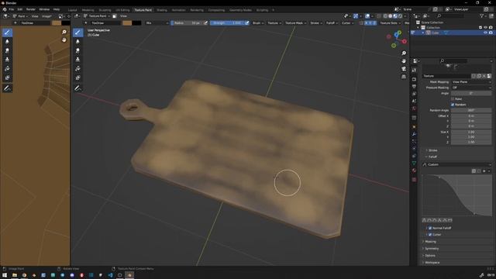The image size is (496, 279).
Task: Click the pan hand icon in image editor
Action: [x=64, y=40]
